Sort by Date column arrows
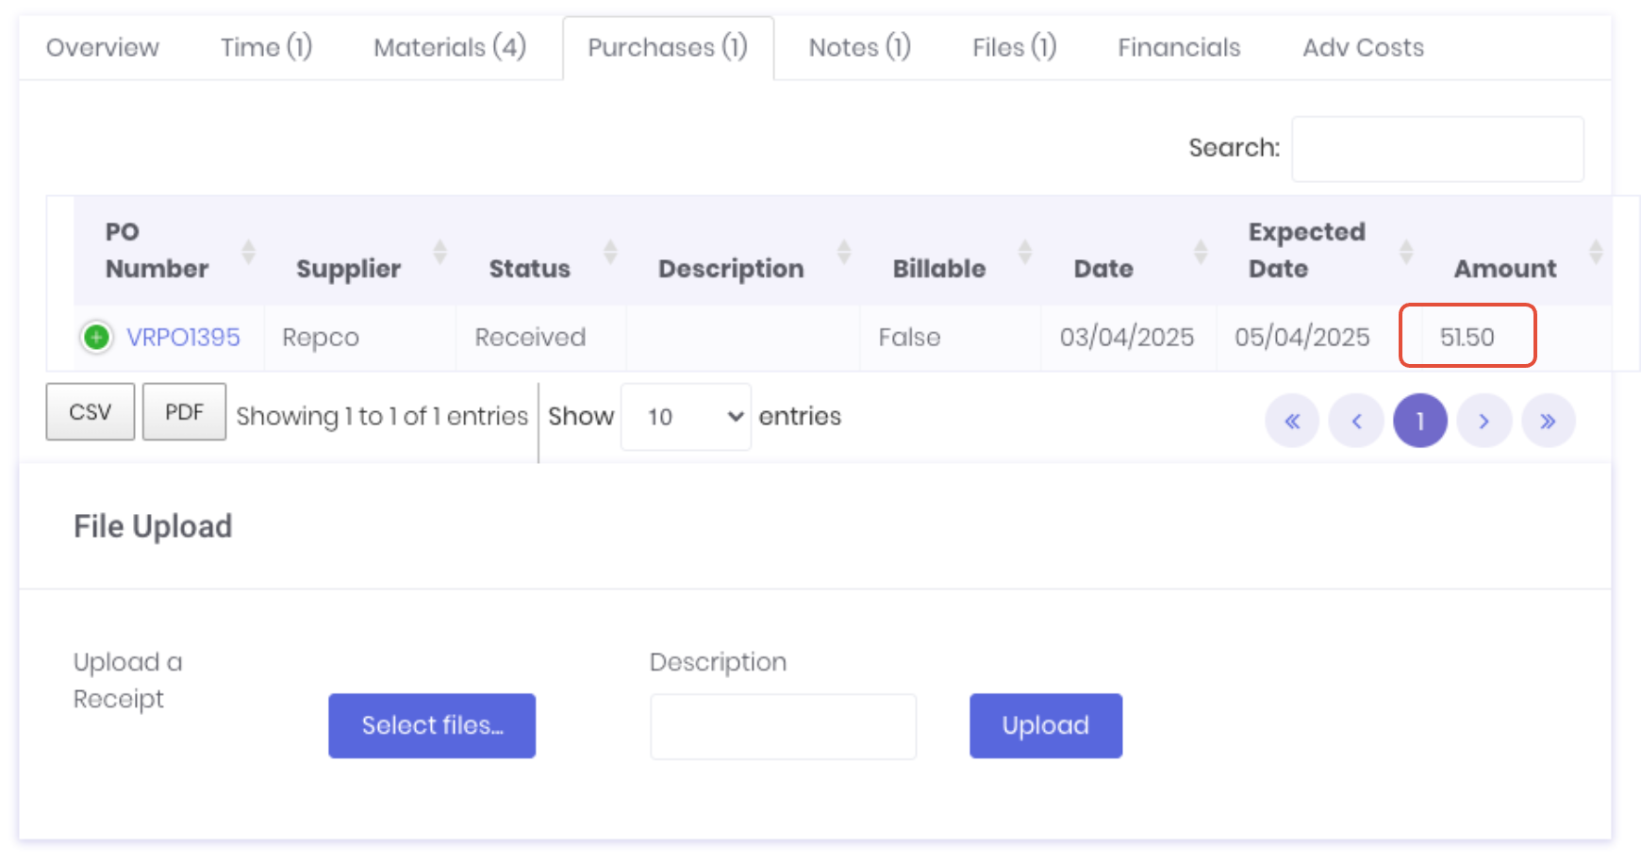The image size is (1641, 862). [x=1201, y=252]
